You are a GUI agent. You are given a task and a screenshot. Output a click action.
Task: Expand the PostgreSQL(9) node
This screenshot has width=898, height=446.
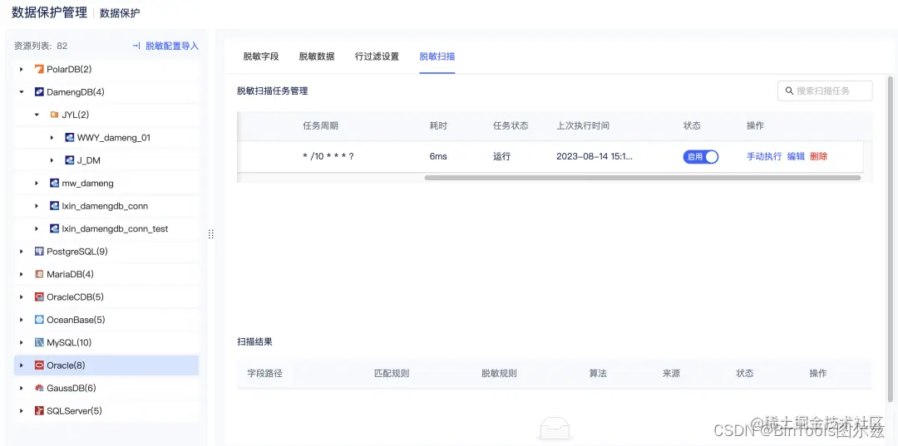tap(21, 252)
